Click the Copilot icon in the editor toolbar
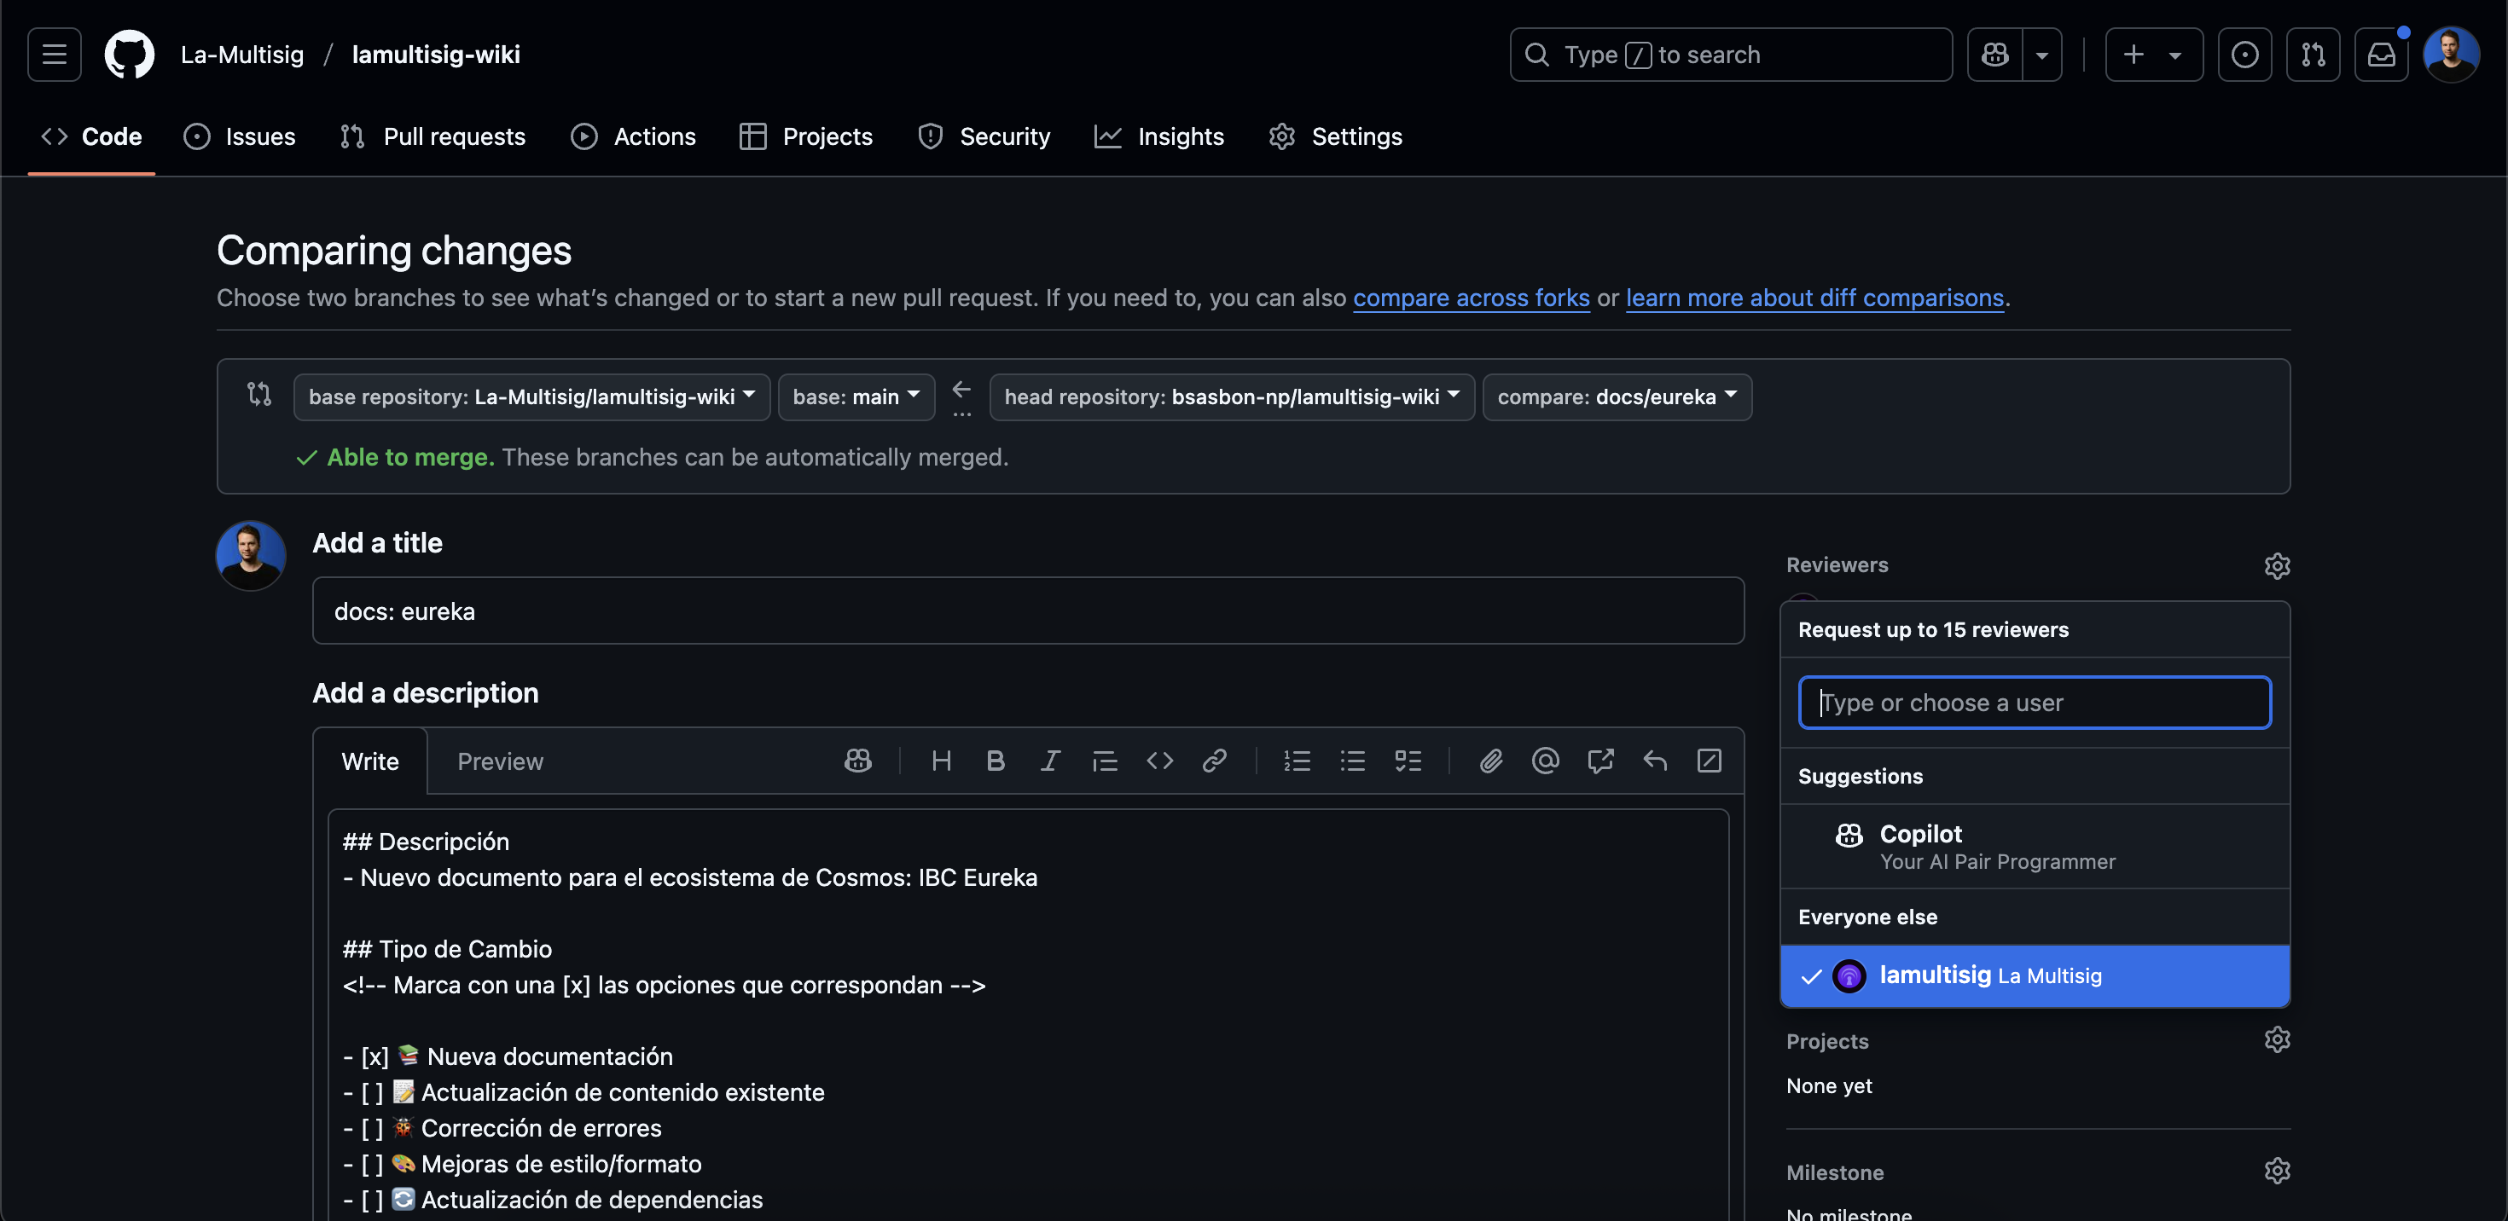Viewport: 2508px width, 1221px height. pos(857,761)
